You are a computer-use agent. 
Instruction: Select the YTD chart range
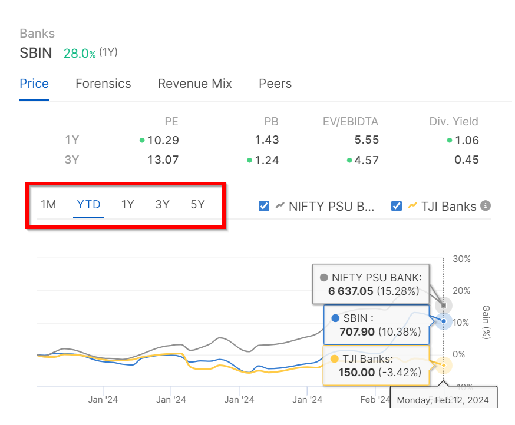[88, 204]
